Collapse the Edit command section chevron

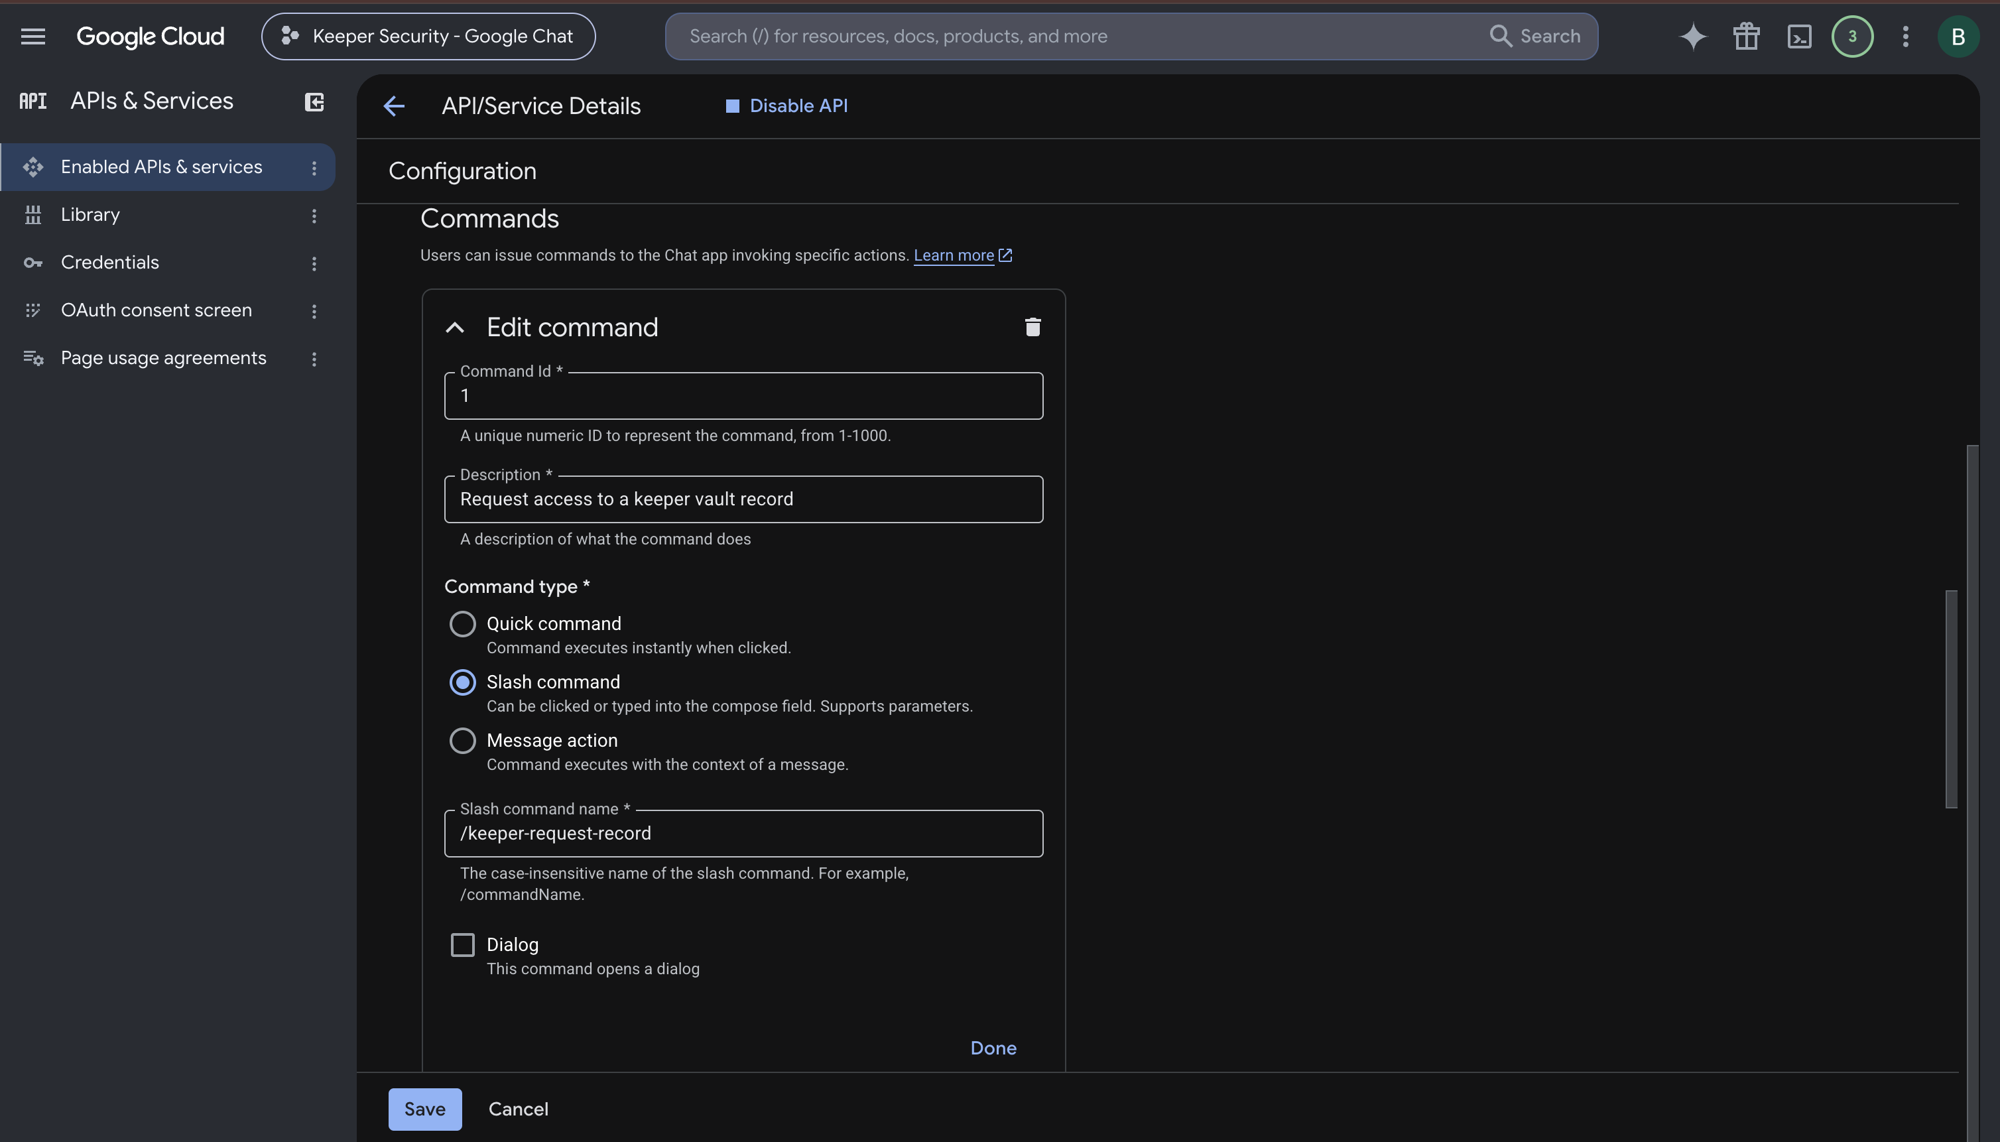tap(455, 328)
